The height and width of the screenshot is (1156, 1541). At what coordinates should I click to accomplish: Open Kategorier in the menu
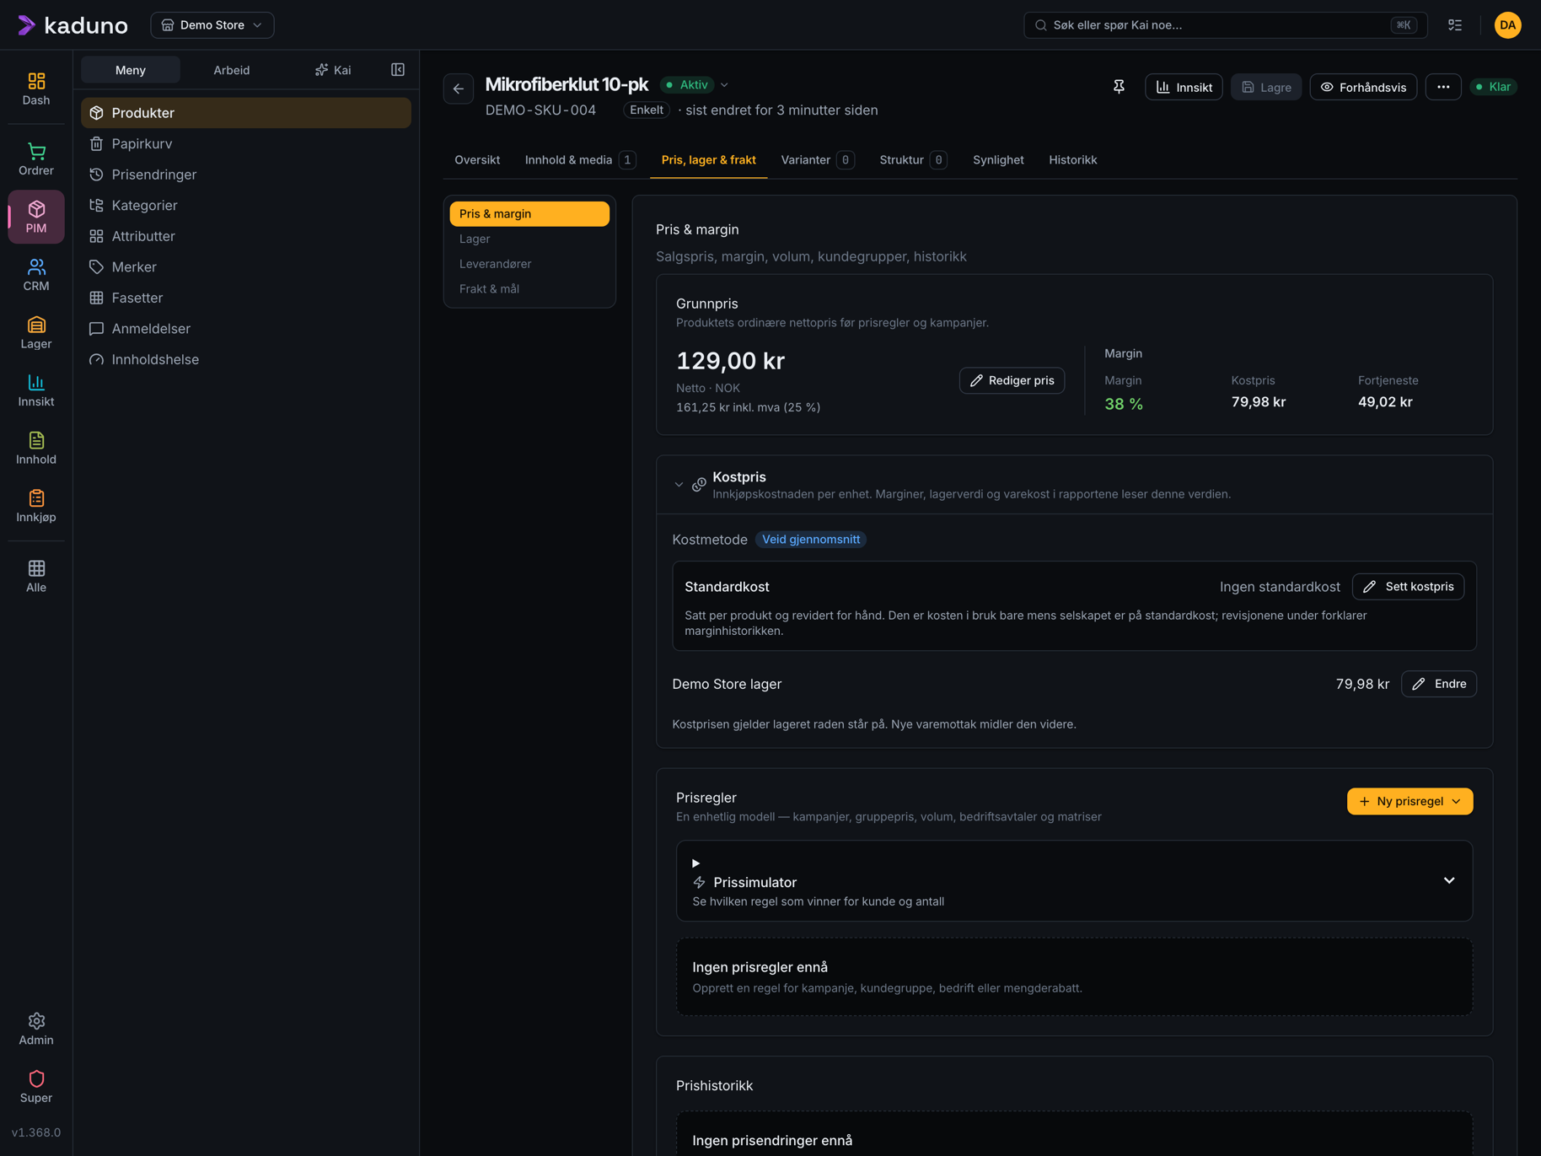pyautogui.click(x=246, y=206)
